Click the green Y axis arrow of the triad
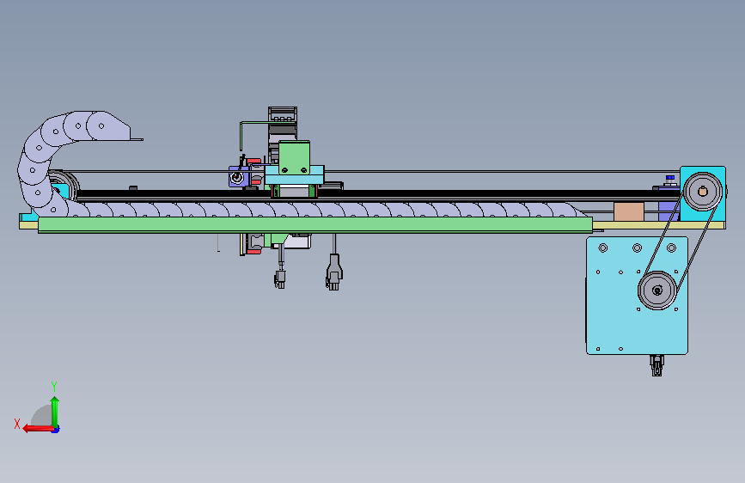 point(55,411)
